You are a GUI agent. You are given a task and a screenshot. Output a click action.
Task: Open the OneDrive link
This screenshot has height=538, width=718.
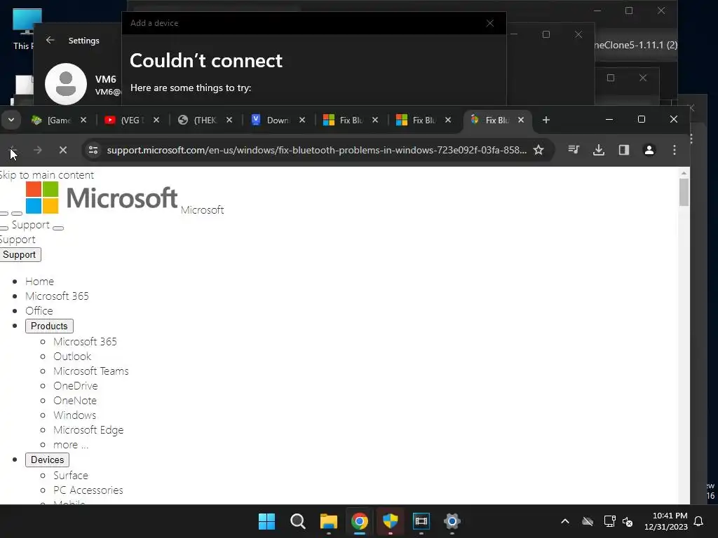76,386
